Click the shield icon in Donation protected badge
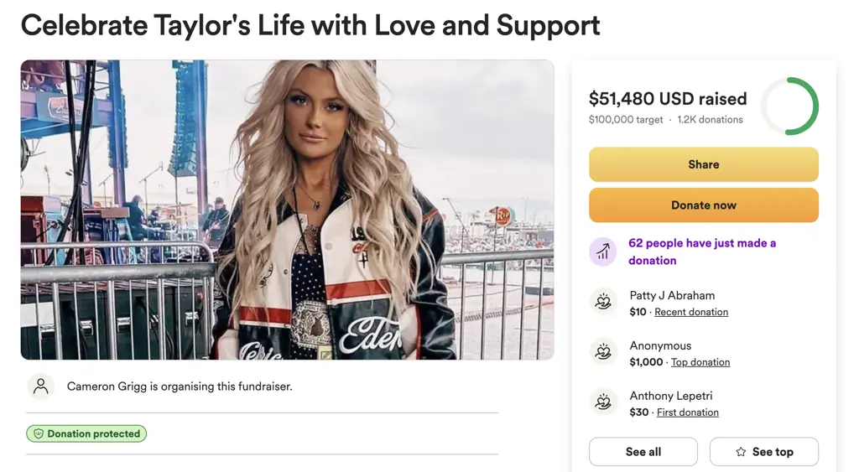Viewport: 859px width, 472px height. coord(38,434)
